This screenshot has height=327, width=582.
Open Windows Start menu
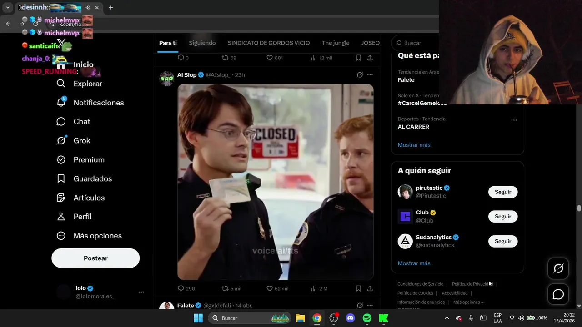(x=198, y=318)
